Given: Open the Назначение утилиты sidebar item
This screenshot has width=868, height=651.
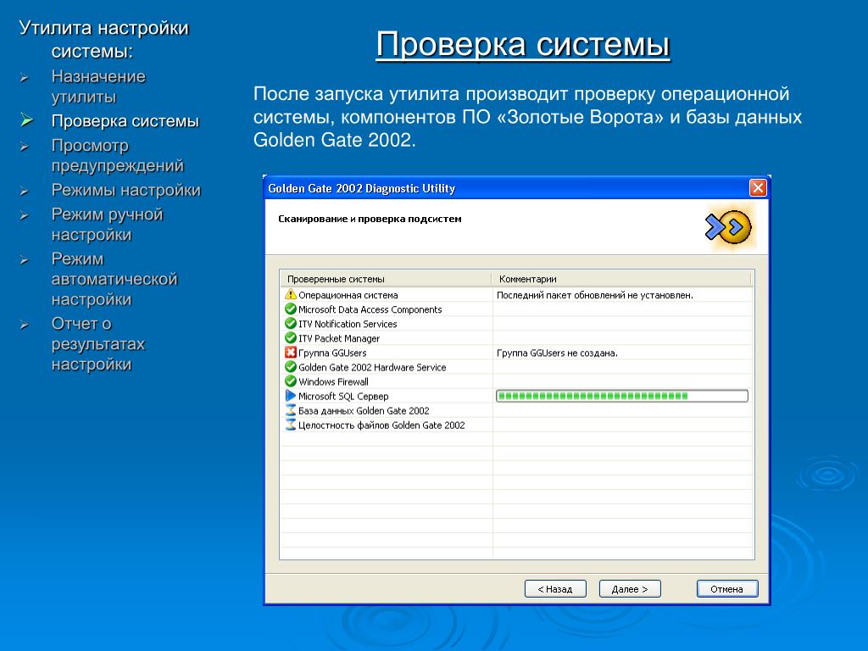Looking at the screenshot, I should [98, 86].
